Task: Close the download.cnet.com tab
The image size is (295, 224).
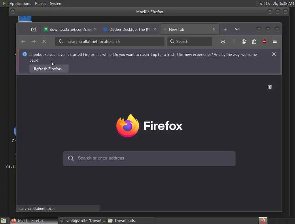Action: tap(95, 29)
